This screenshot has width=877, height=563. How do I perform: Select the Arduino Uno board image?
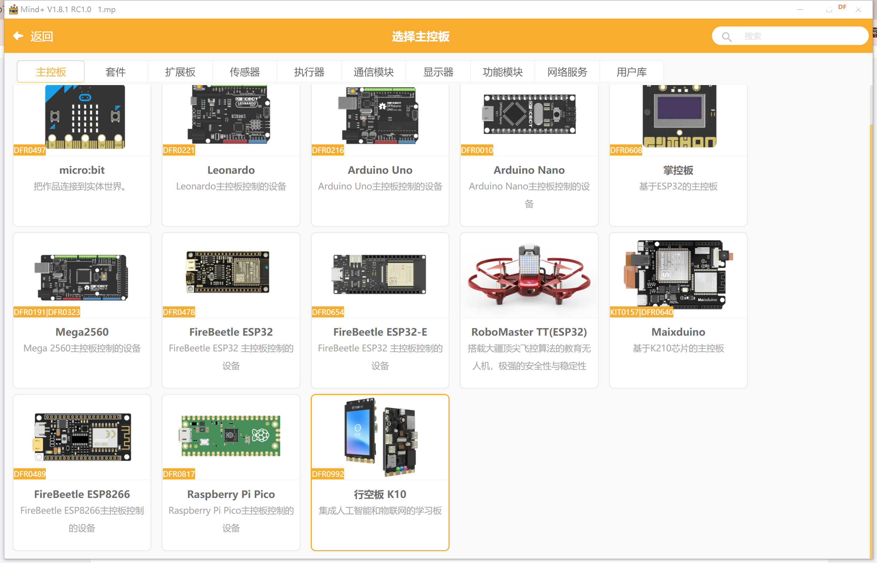point(378,115)
